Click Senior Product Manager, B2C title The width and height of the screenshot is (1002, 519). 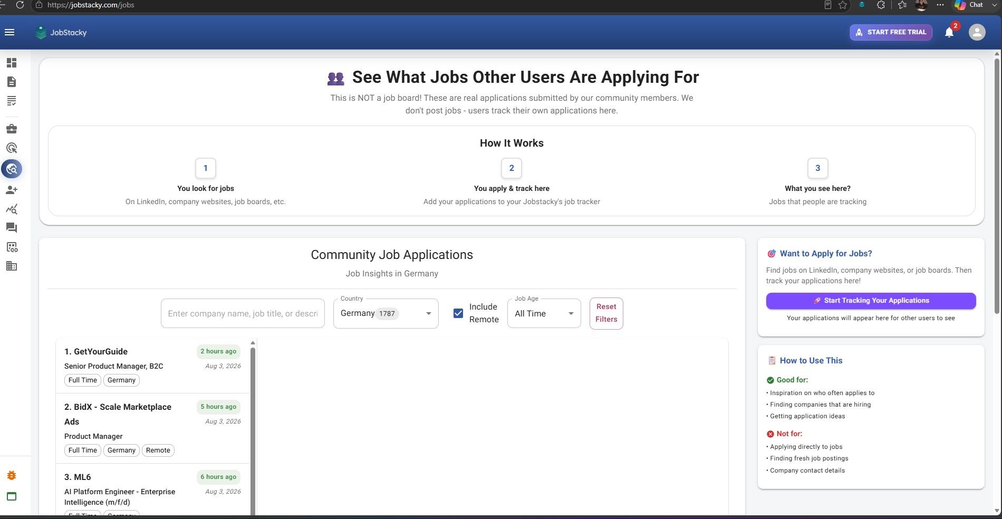point(114,366)
